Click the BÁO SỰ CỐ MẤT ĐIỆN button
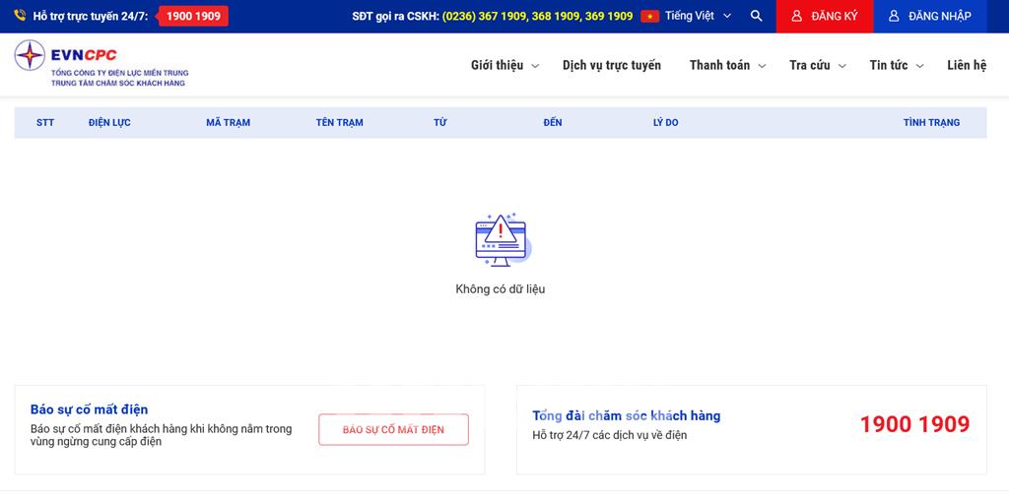 [x=393, y=429]
